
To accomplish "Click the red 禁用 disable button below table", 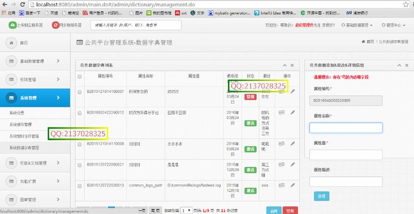I will [290, 211].
